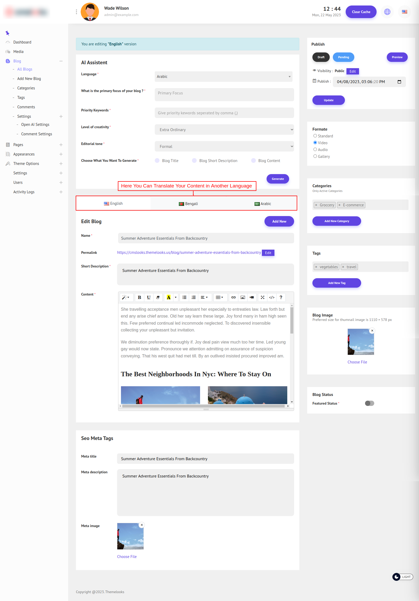Open the AI Assistant Language dropdown
The width and height of the screenshot is (419, 601).
223,77
